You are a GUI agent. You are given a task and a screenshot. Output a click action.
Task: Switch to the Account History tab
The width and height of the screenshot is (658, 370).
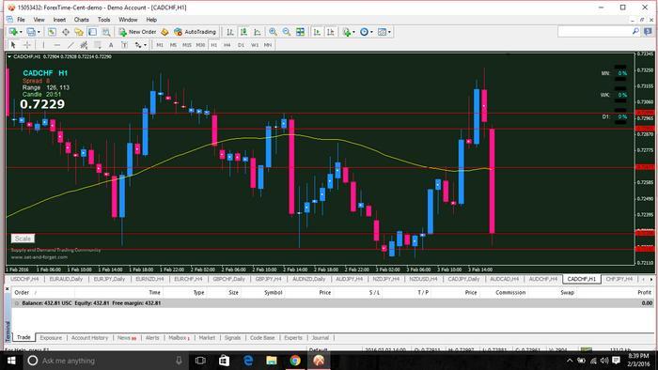pyautogui.click(x=89, y=338)
